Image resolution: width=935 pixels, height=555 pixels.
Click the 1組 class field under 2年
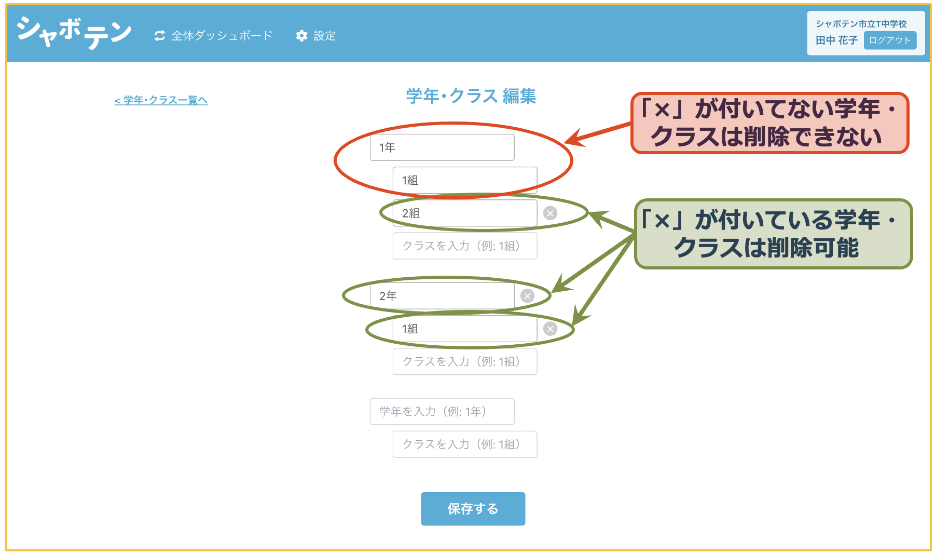click(465, 329)
